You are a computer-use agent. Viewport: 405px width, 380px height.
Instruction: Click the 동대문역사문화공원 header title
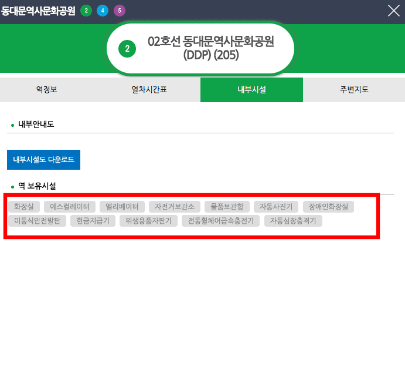click(38, 11)
